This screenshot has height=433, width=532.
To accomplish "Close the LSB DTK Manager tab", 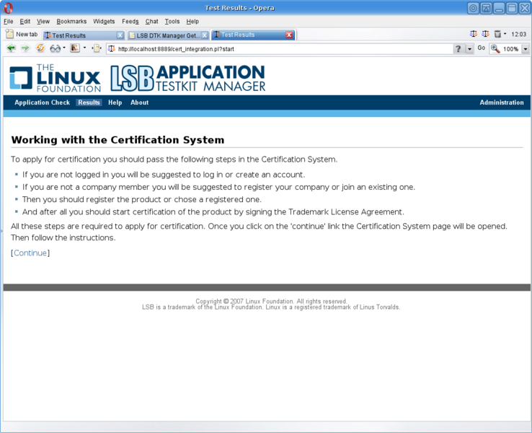I will pyautogui.click(x=205, y=35).
